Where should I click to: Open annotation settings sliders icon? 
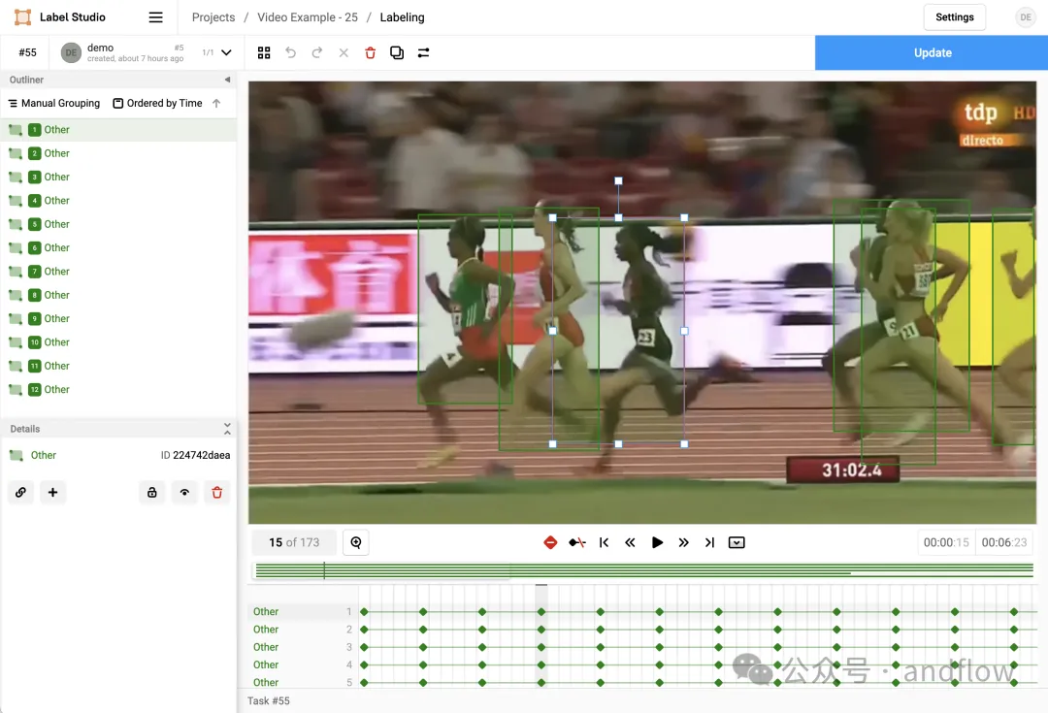pos(423,52)
